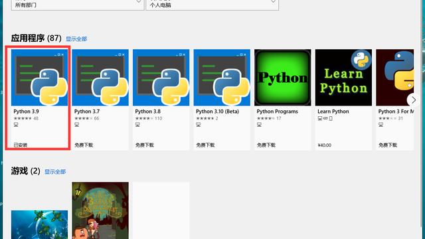Show all games via 显示全部 link
425x239 pixels.
(55, 172)
